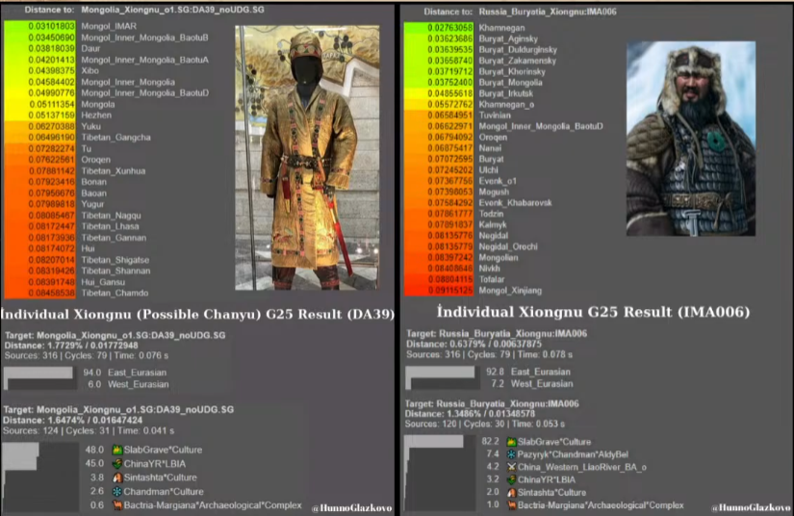Click the SlabGrave Culture icon at 48.0

coord(116,450)
